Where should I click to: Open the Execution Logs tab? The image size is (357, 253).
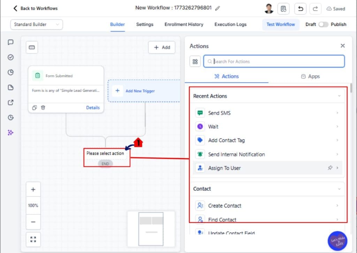point(230,24)
